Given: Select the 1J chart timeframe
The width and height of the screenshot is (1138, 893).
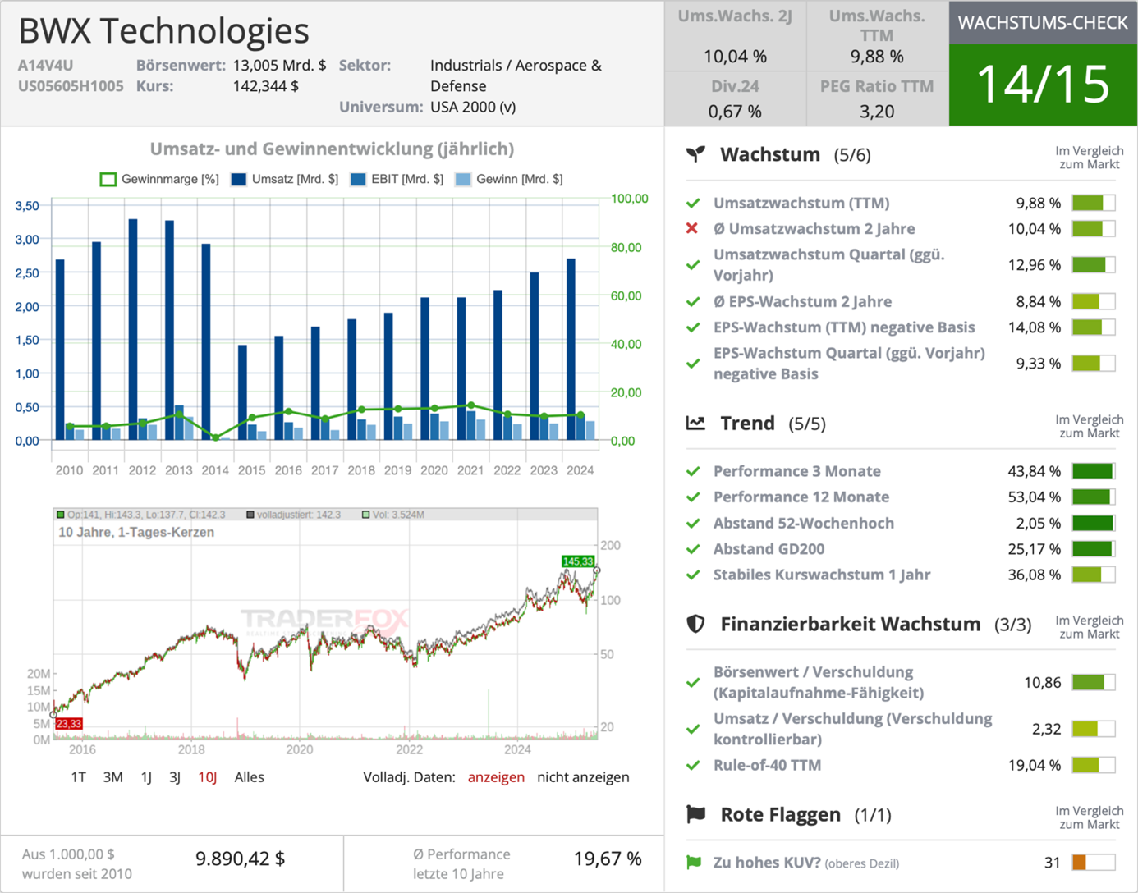Looking at the screenshot, I should coord(146,777).
